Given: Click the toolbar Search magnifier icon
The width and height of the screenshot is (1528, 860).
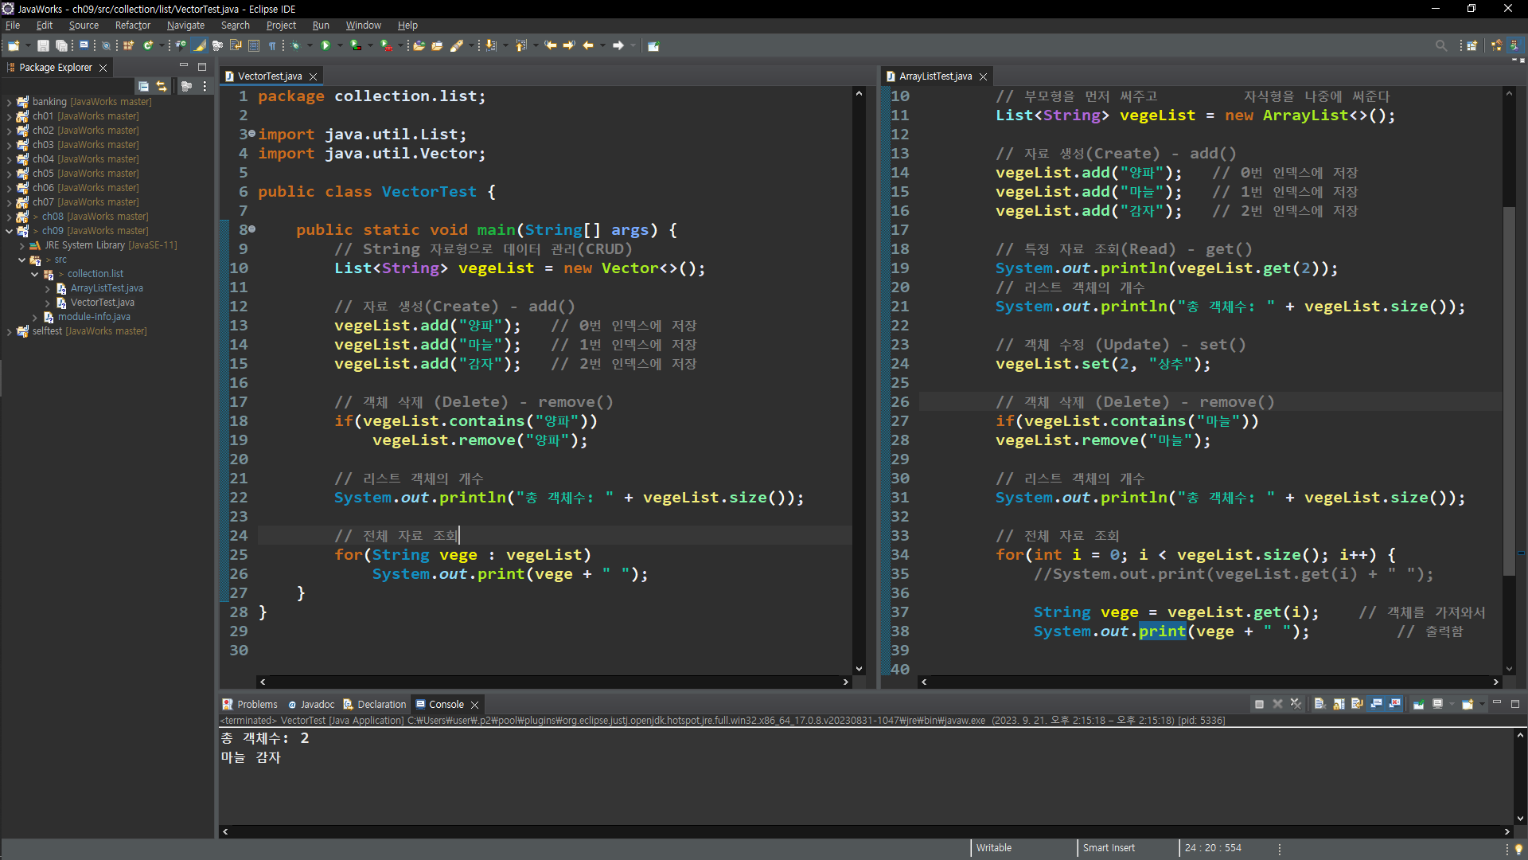Looking at the screenshot, I should (x=1440, y=45).
